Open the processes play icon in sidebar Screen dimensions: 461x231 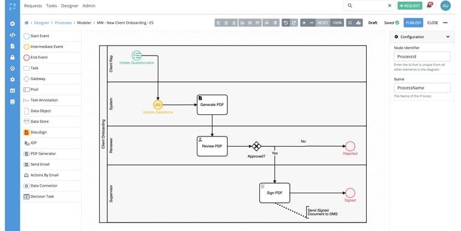(x=13, y=24)
